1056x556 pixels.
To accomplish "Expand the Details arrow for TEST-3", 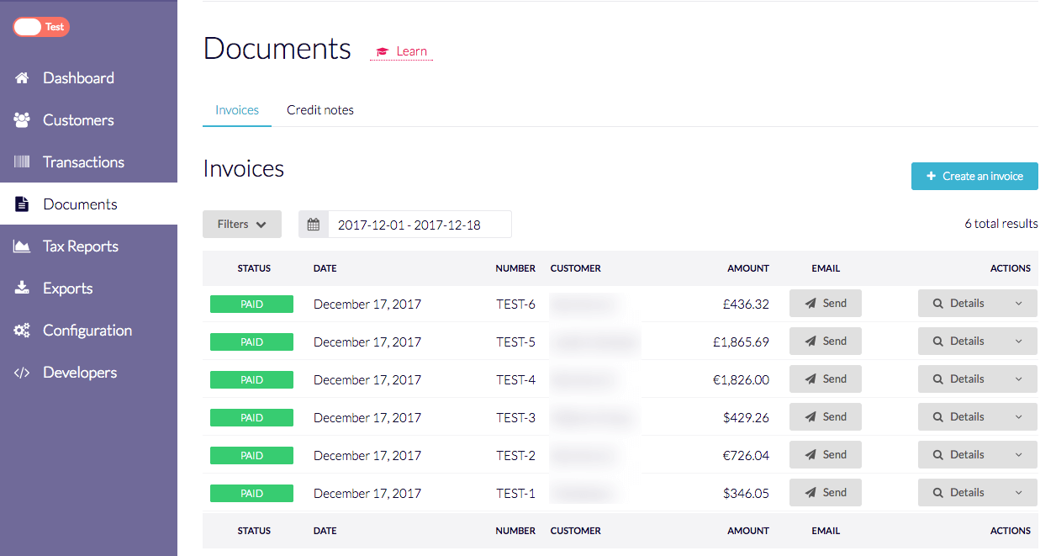I will 1019,417.
